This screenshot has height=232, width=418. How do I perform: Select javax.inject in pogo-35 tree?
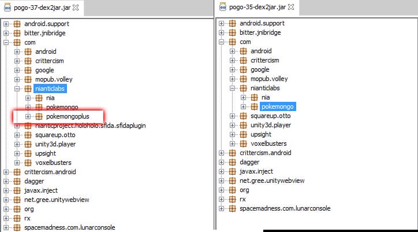(256, 172)
